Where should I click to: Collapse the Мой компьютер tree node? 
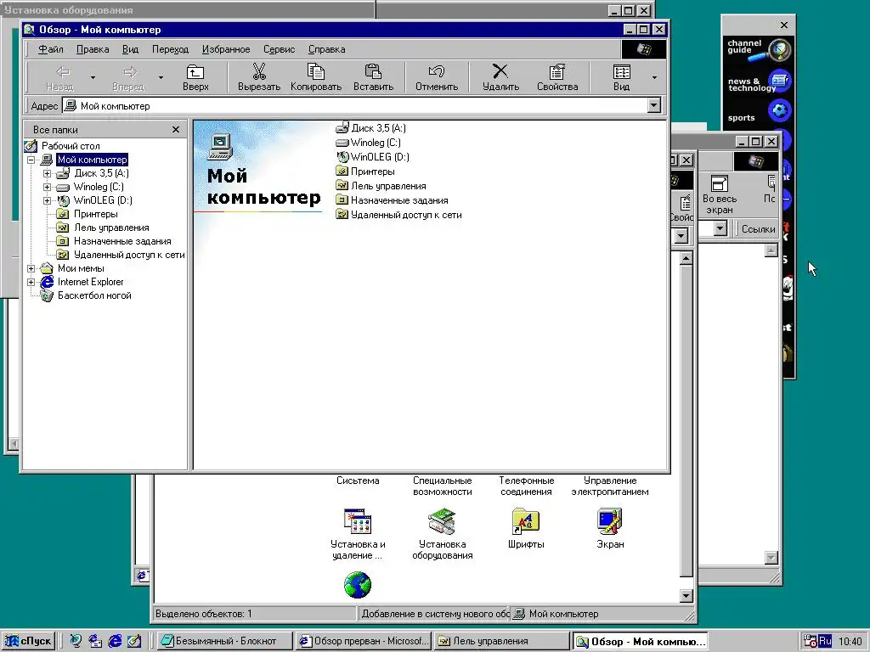[x=31, y=160]
